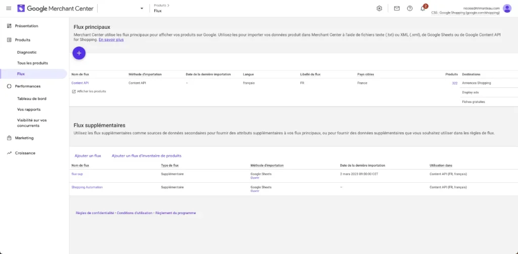Click the Méthode d'importation header in Flux principaux
The image size is (518, 254).
pyautogui.click(x=145, y=74)
